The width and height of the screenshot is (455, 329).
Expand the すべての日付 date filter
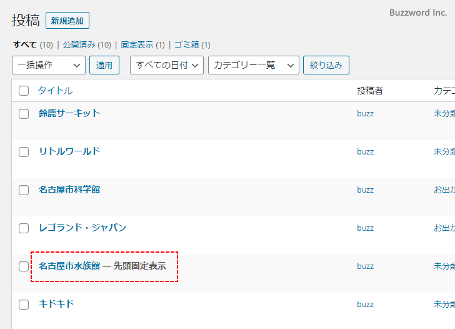click(x=166, y=65)
